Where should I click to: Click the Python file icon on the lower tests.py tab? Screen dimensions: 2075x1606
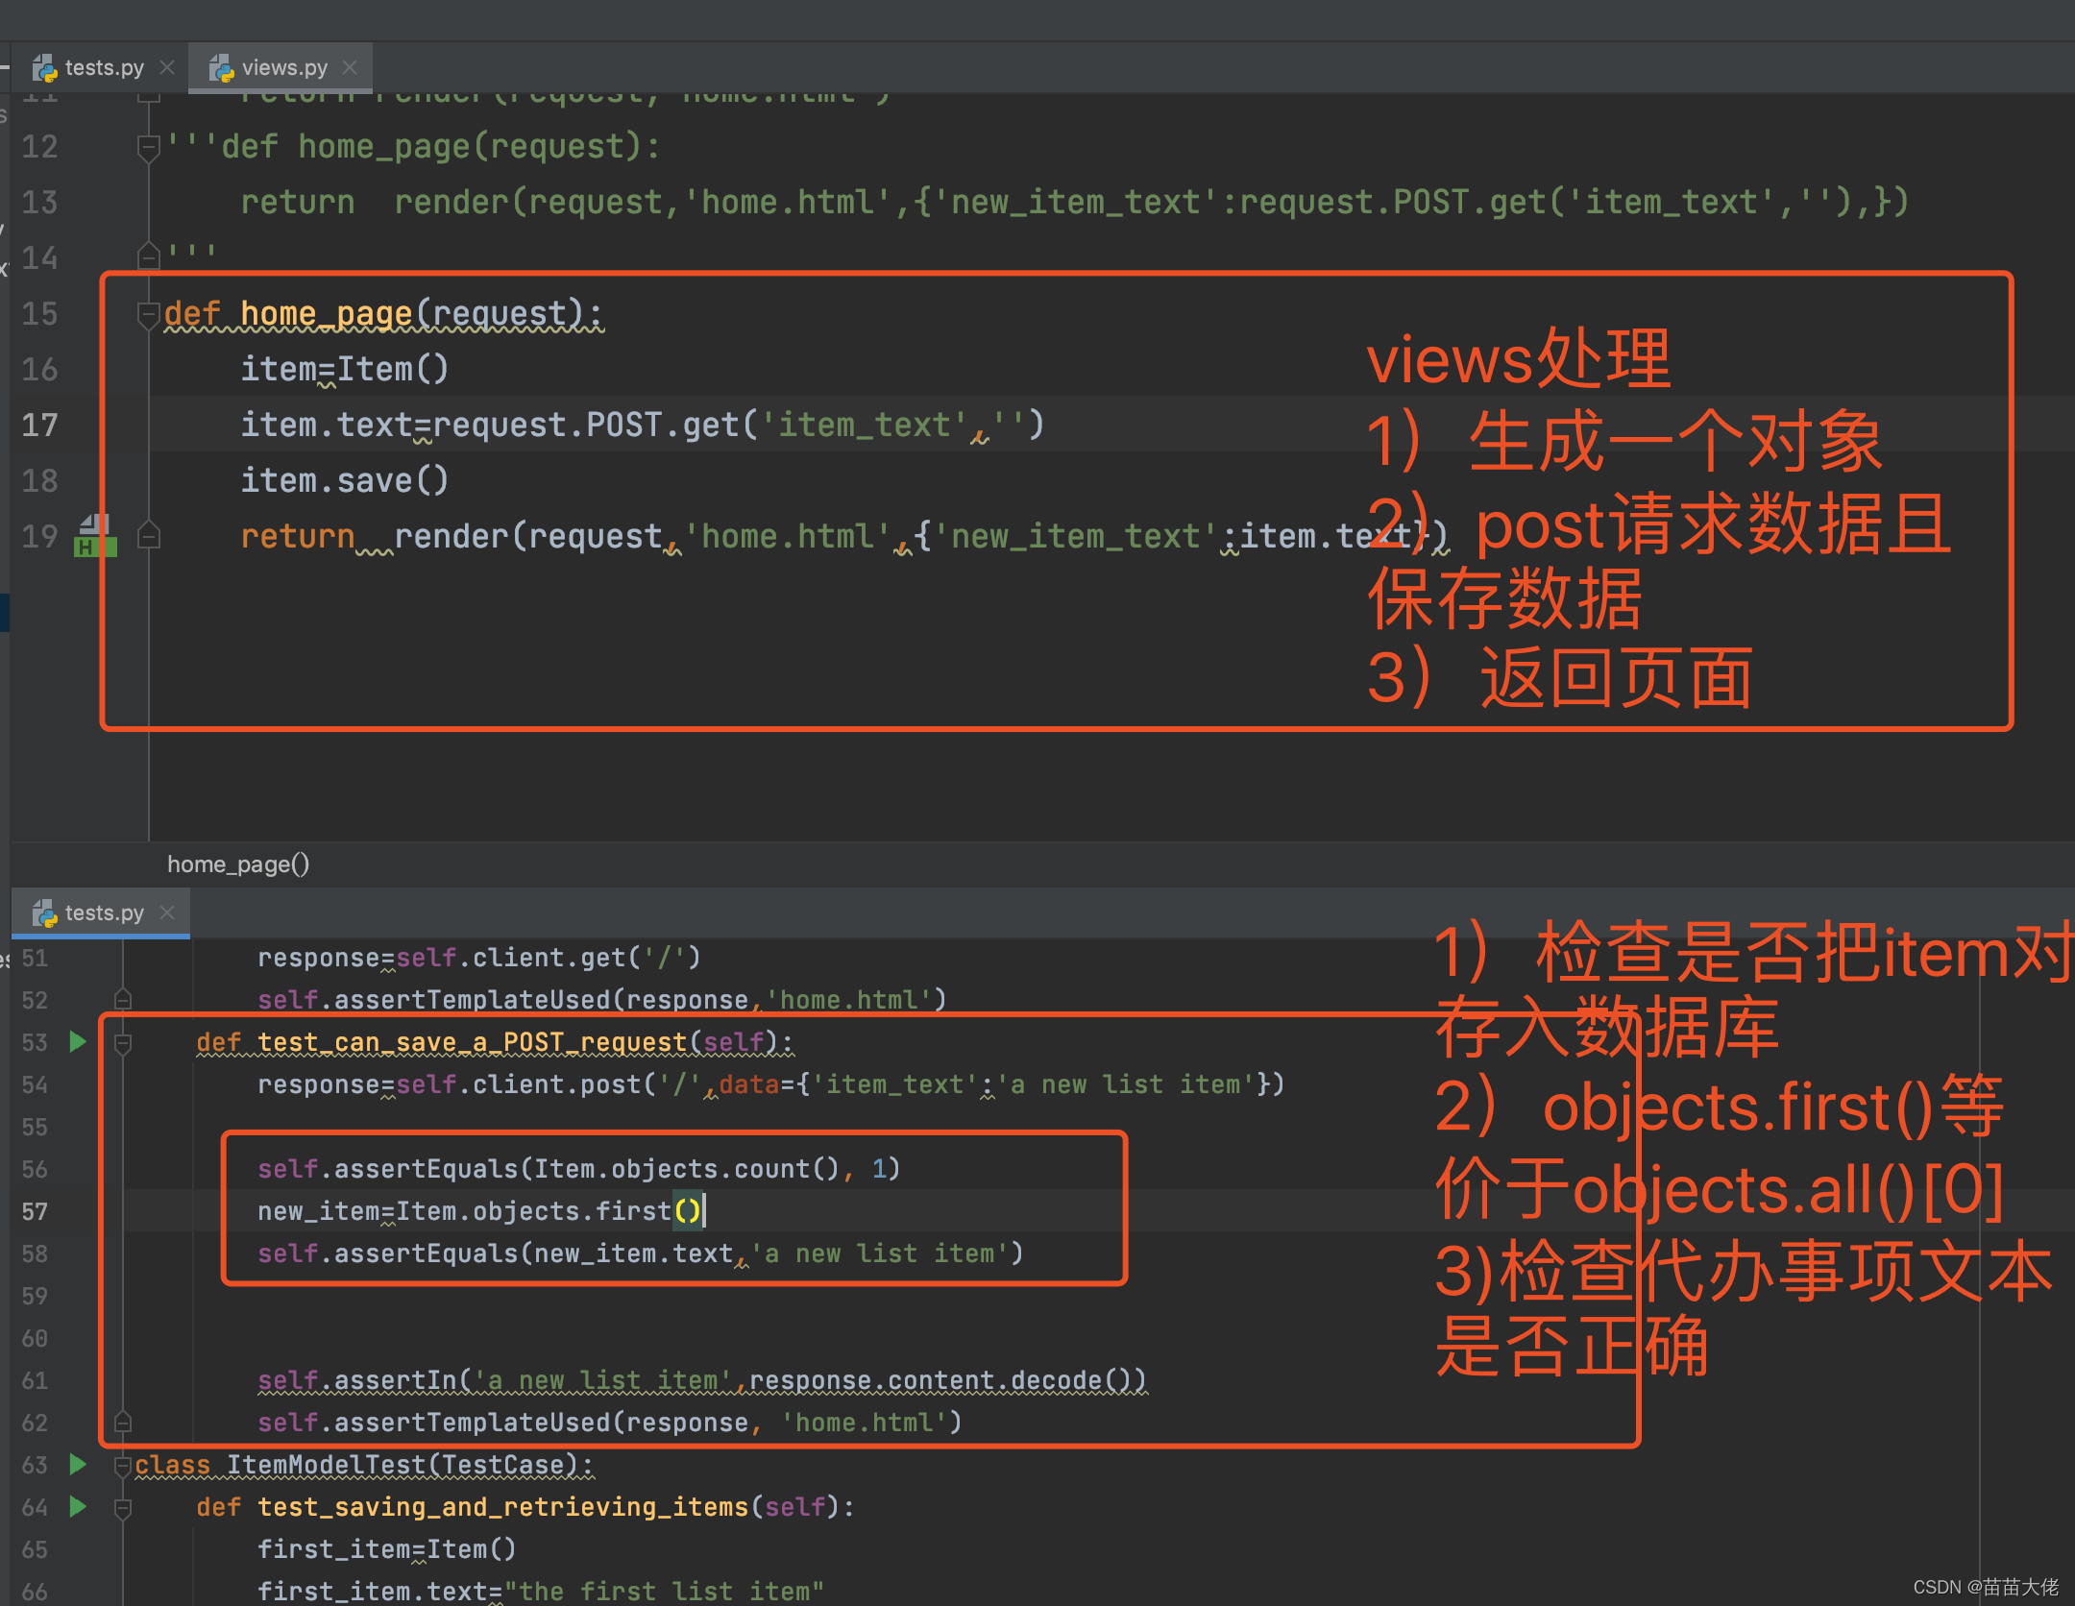point(44,912)
